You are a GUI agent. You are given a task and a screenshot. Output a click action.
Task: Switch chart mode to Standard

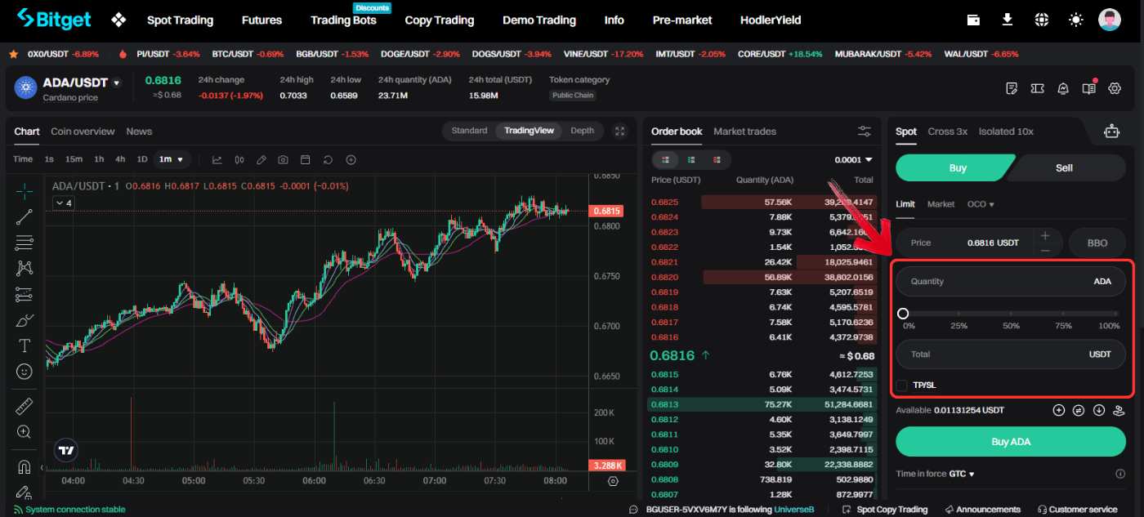click(x=469, y=131)
